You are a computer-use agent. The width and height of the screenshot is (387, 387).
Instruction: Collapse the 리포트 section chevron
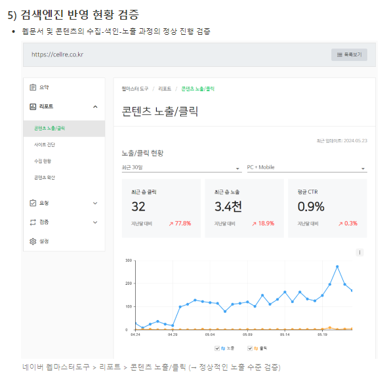pos(95,107)
